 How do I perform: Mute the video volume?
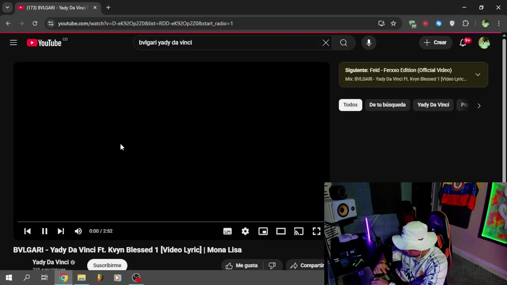point(78,231)
